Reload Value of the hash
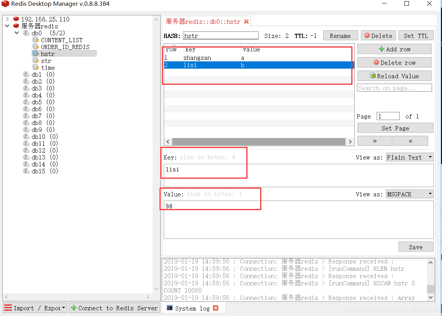The width and height of the screenshot is (442, 316). click(394, 76)
